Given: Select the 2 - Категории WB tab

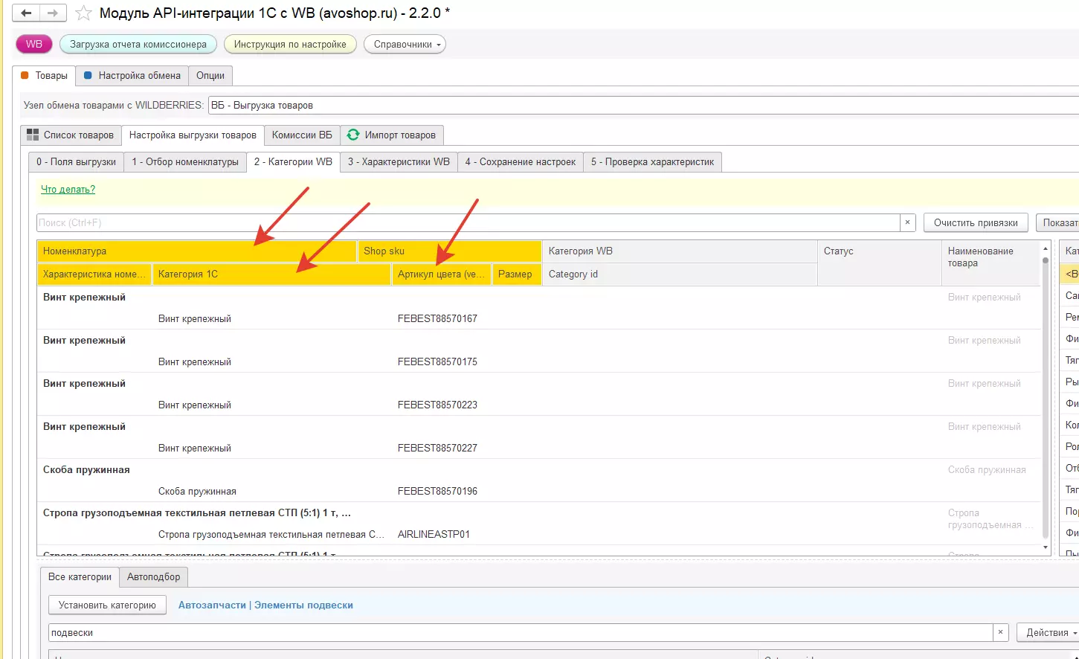Looking at the screenshot, I should pyautogui.click(x=293, y=161).
